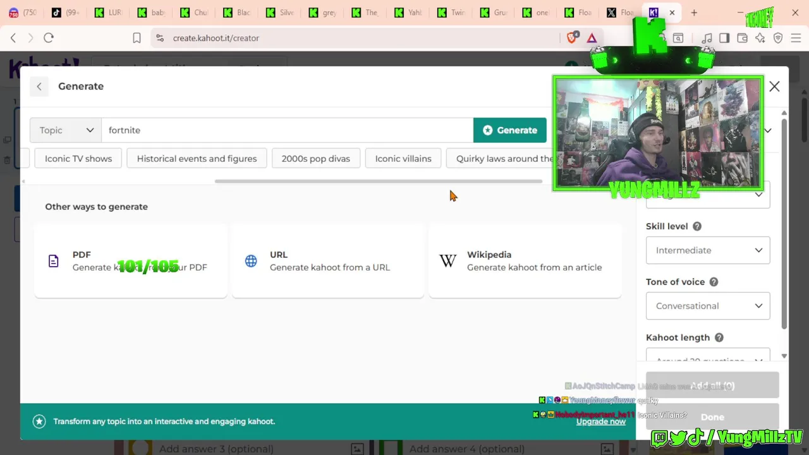Open browser hamburger menu
This screenshot has height=455, width=809.
(x=796, y=38)
